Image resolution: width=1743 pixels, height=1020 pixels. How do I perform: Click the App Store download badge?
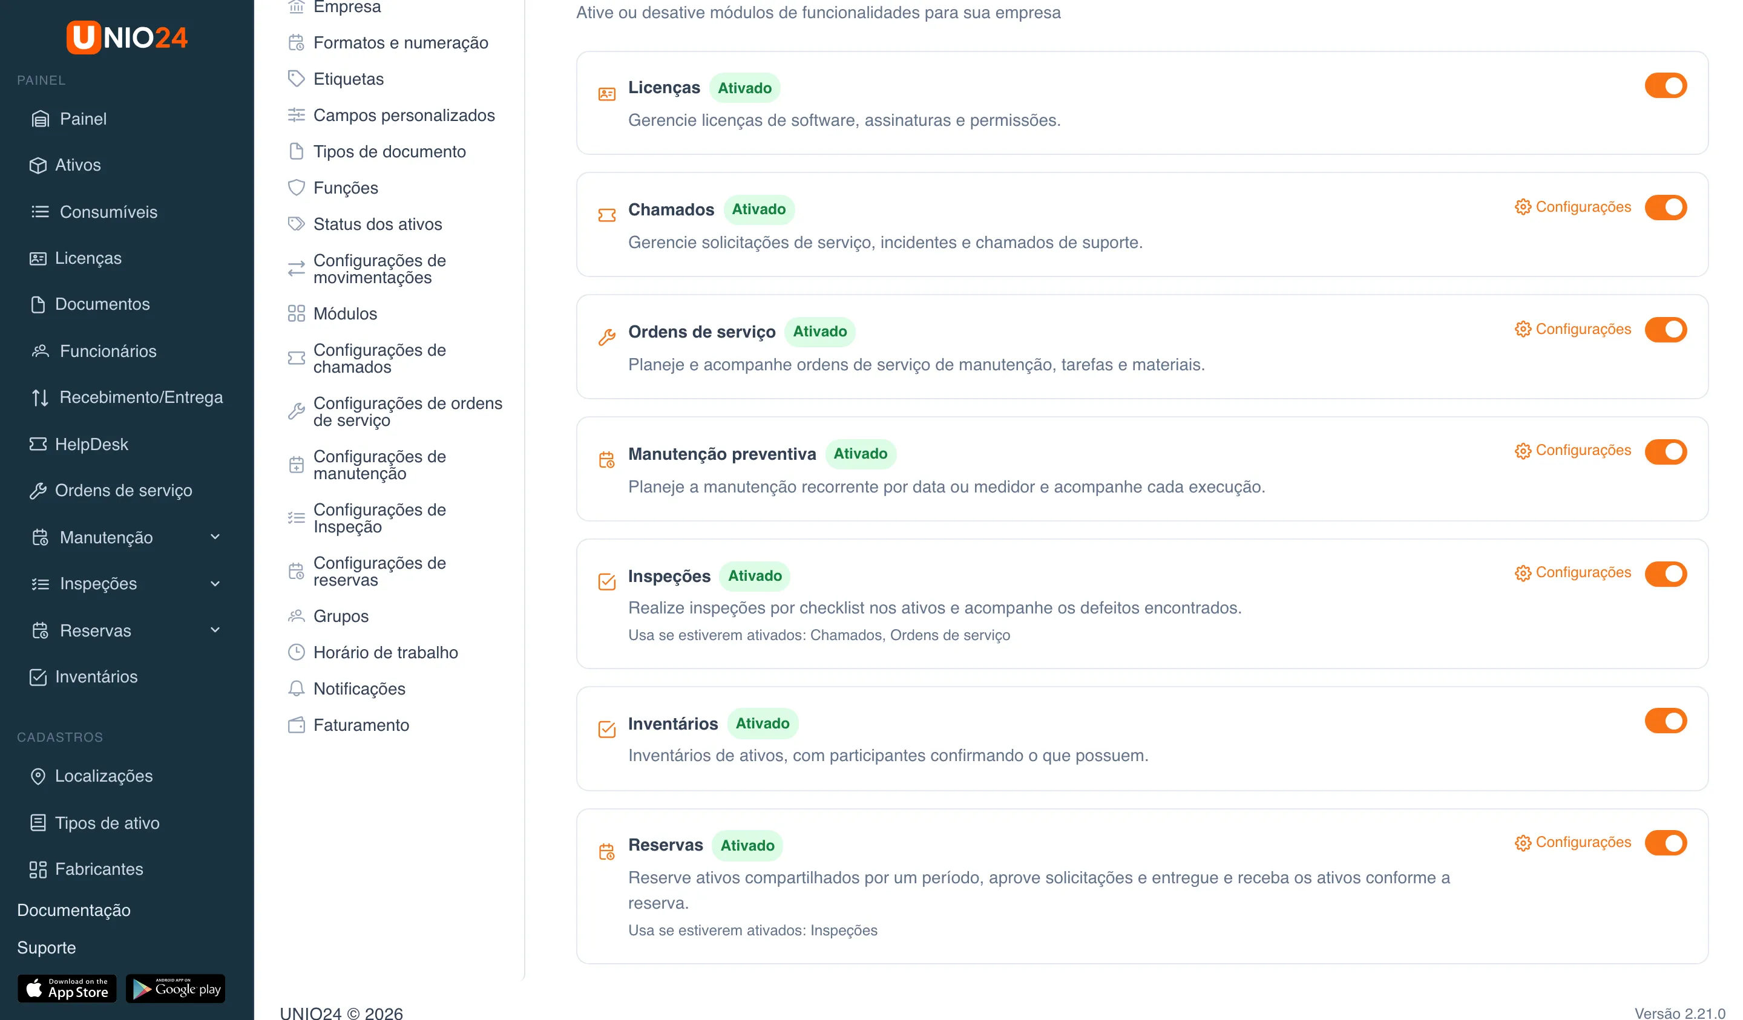[x=67, y=988]
